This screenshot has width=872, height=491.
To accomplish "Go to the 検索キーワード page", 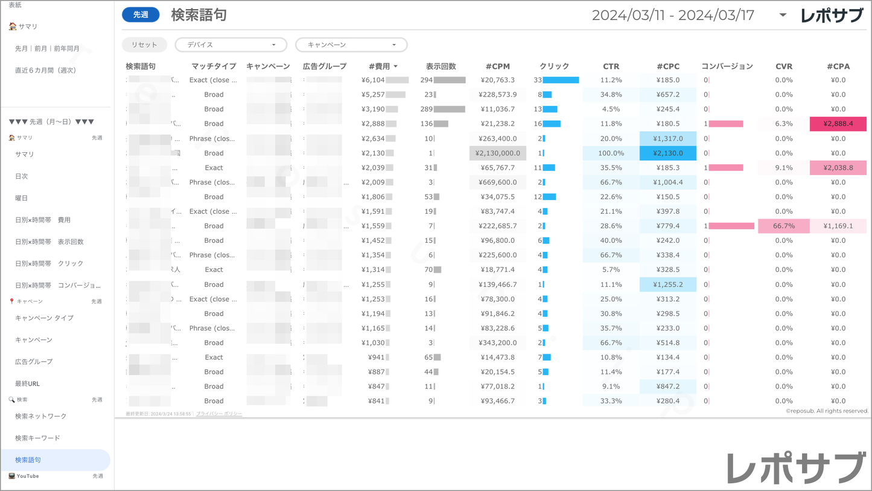I will 37,438.
